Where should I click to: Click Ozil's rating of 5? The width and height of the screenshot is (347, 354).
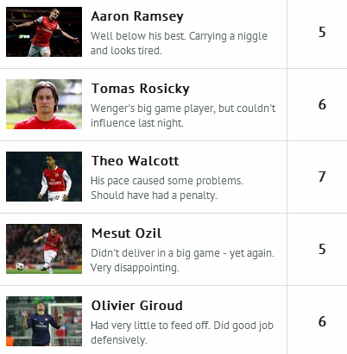point(322,249)
